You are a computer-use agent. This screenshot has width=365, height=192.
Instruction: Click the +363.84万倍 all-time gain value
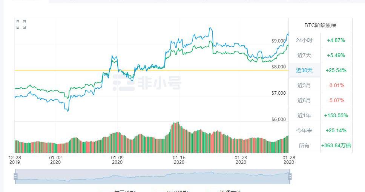[336, 145]
